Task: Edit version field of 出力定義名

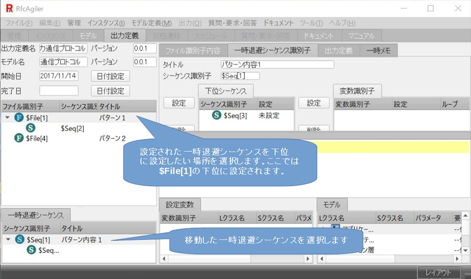Action: coord(145,48)
